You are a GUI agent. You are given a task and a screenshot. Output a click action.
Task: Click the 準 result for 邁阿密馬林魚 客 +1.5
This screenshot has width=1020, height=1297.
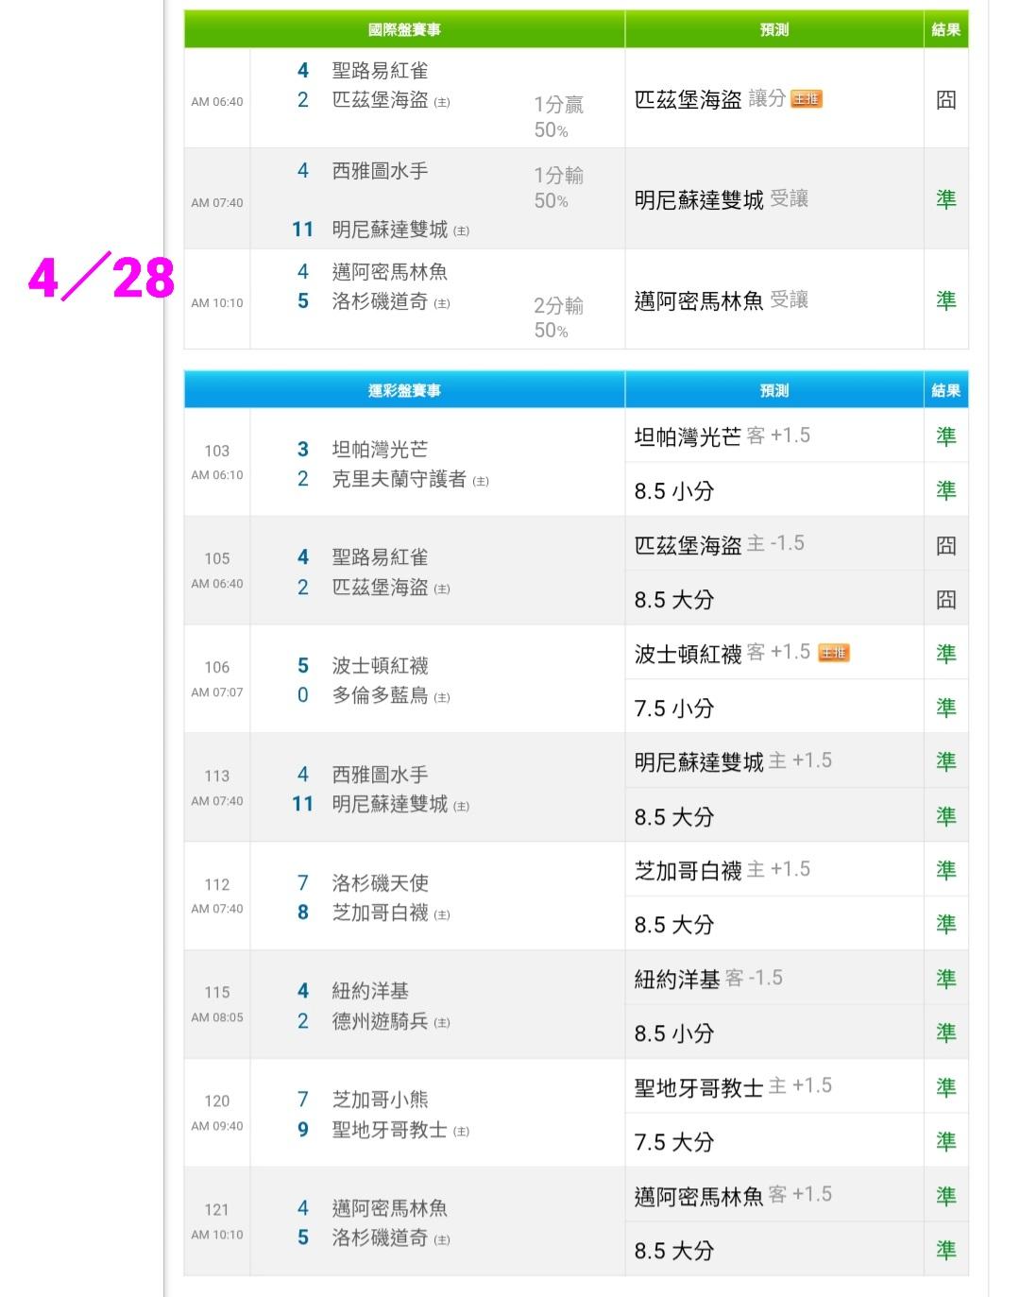tap(945, 1196)
